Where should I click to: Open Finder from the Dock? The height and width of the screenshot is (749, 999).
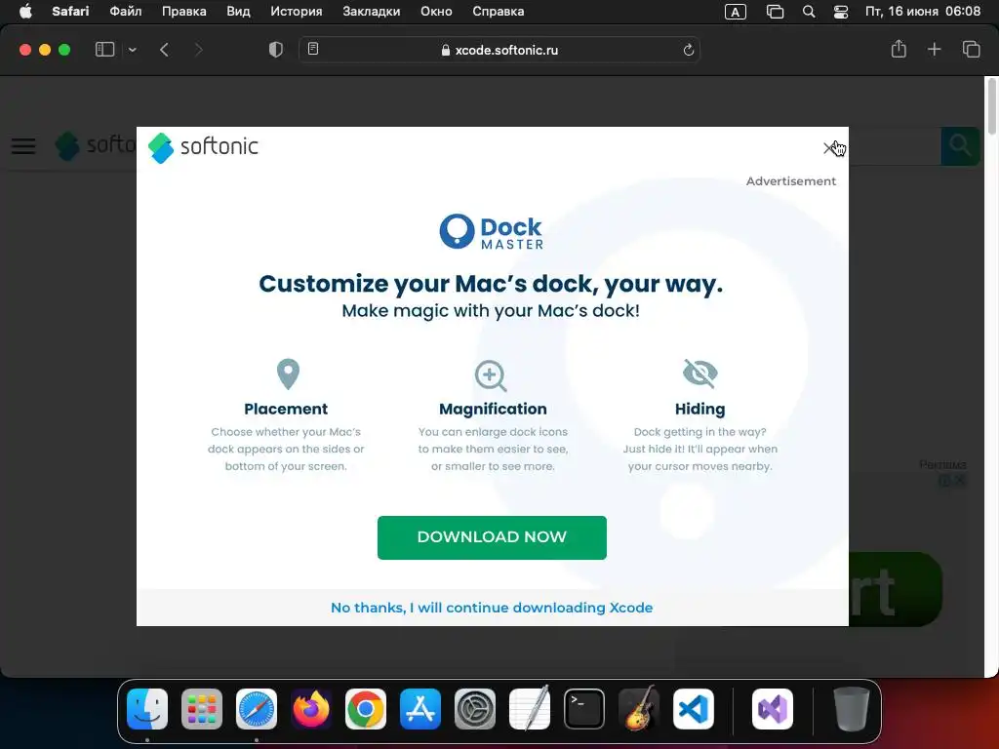coord(147,709)
